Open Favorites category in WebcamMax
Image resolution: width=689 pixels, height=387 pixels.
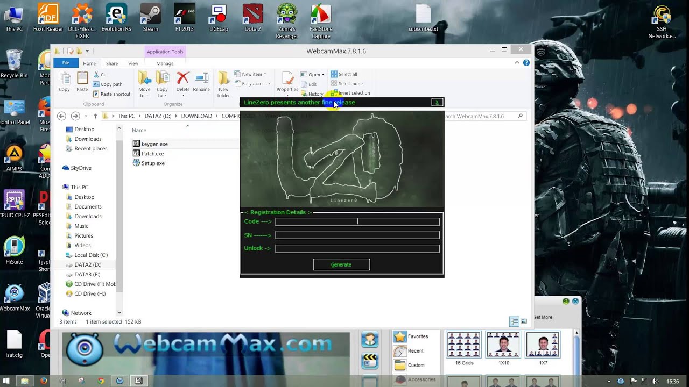(x=411, y=336)
